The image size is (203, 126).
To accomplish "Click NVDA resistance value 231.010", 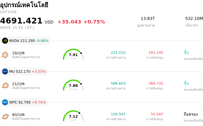I will coord(118,53).
